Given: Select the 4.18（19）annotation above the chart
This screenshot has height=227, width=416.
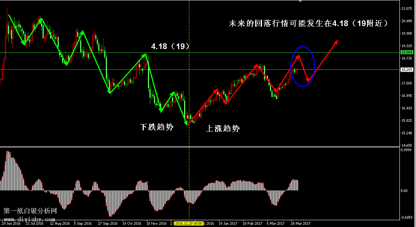Looking at the screenshot, I should click(x=170, y=46).
